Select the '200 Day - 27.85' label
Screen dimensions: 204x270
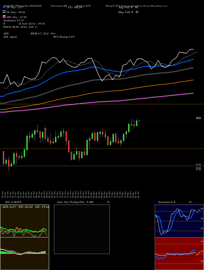(16, 17)
